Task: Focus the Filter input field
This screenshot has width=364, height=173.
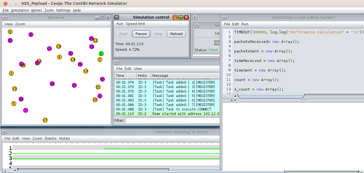Action: point(173,120)
